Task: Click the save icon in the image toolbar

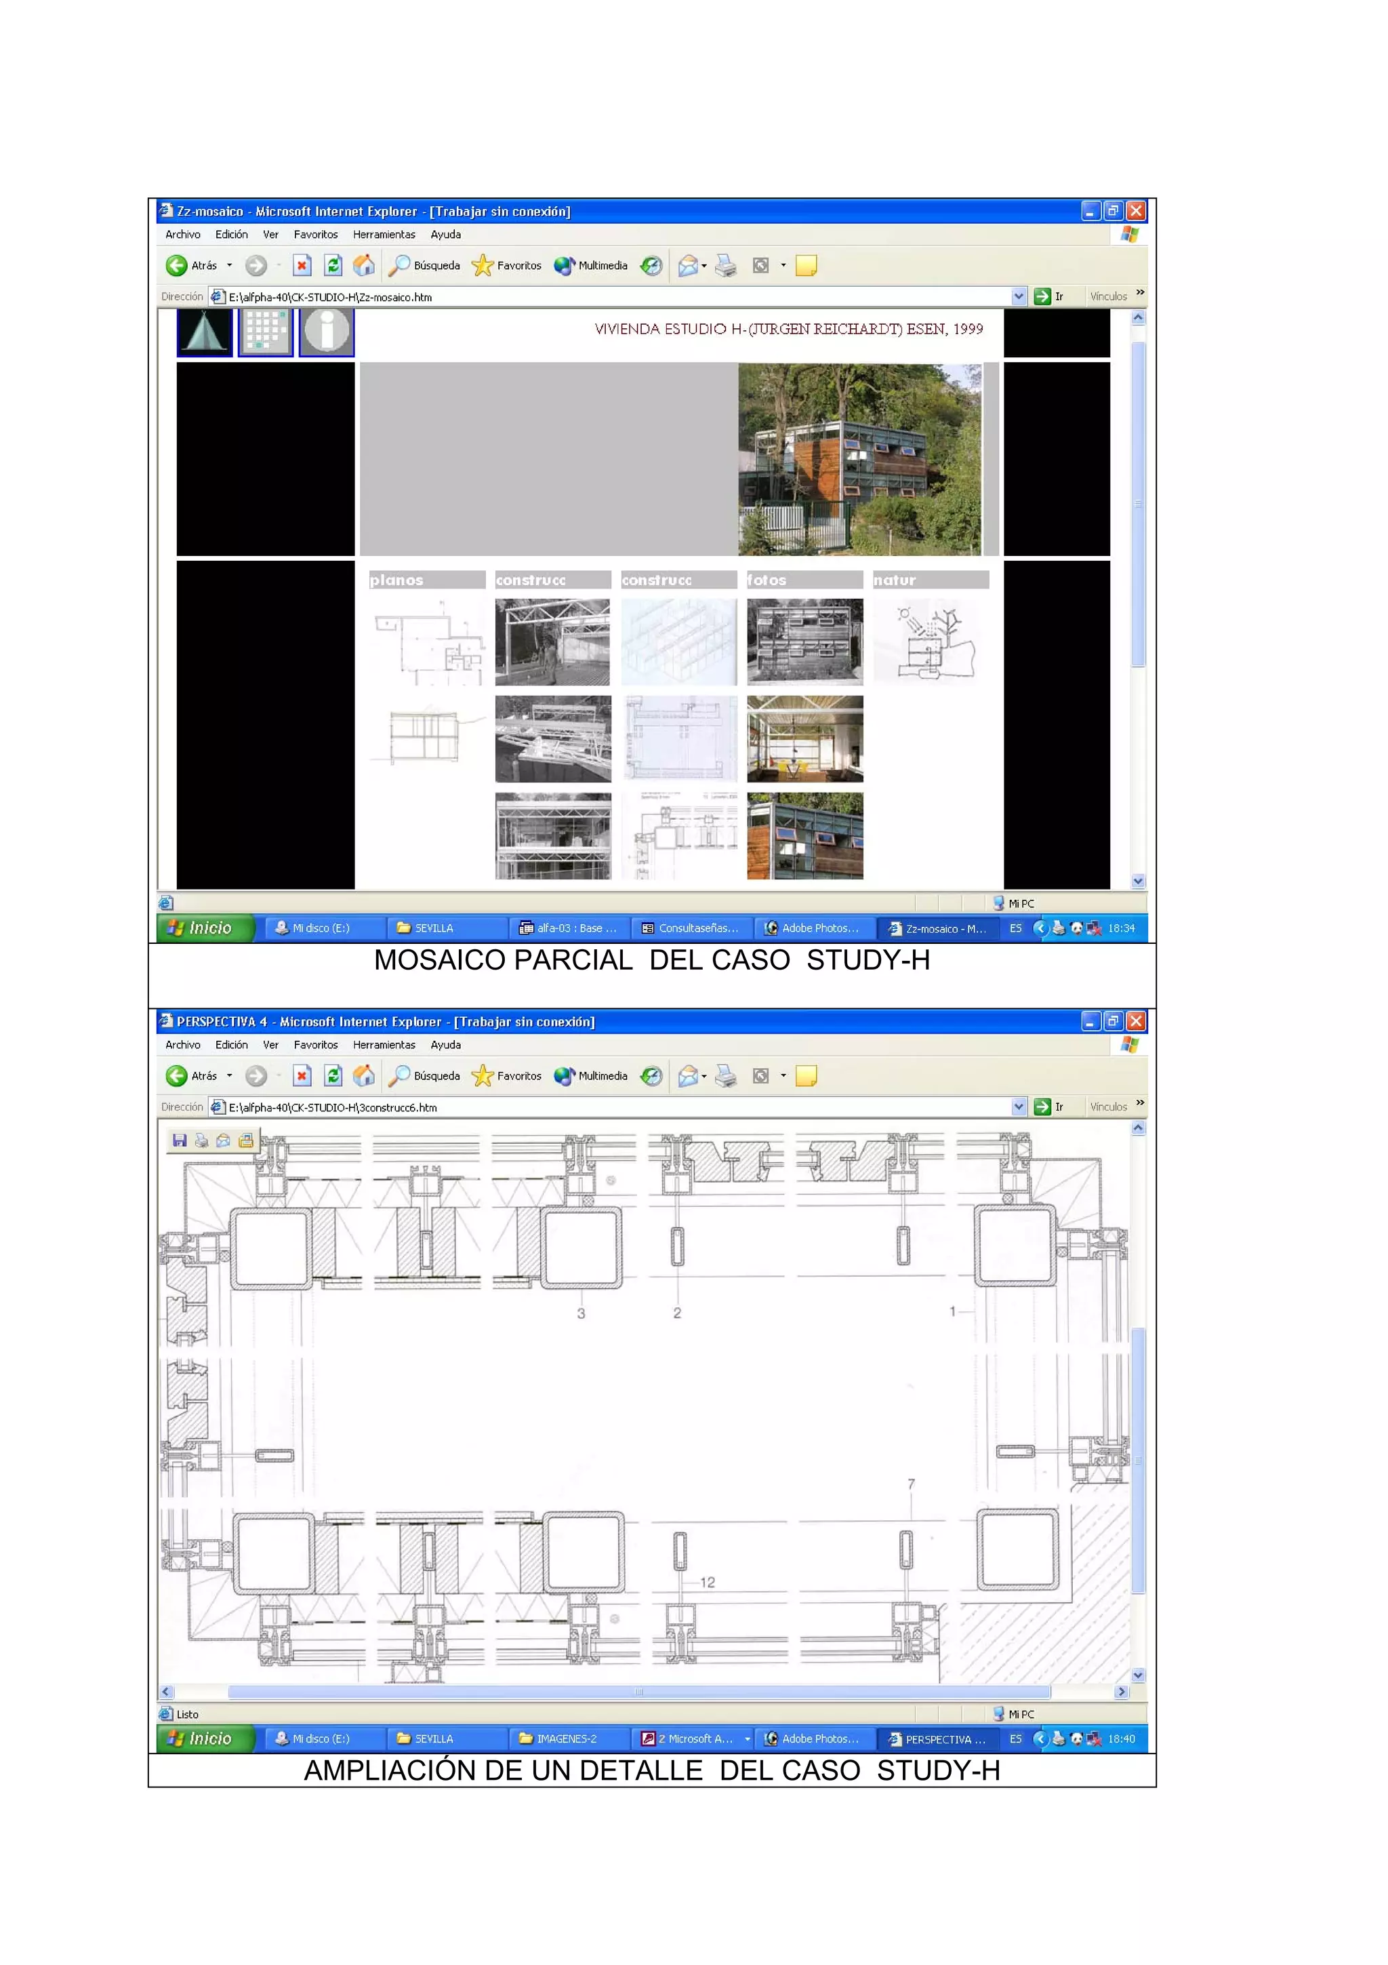Action: [x=180, y=1140]
